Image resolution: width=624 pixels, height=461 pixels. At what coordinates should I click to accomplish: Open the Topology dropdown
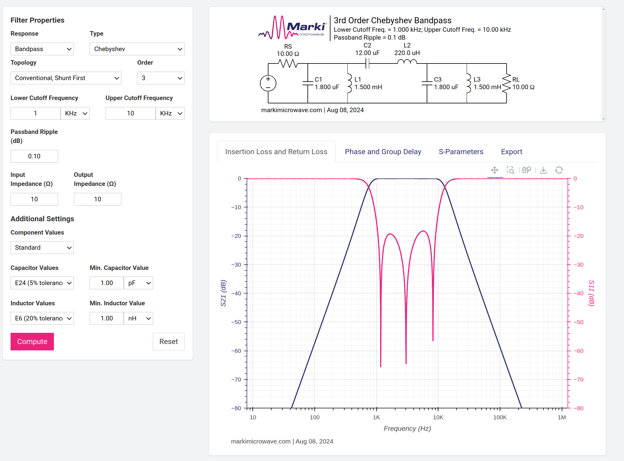coord(66,78)
